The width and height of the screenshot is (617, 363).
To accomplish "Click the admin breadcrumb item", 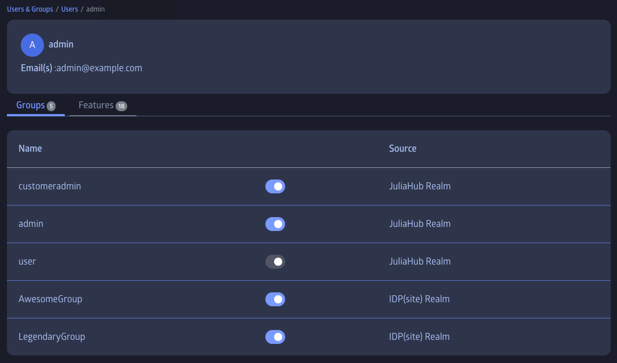I will (x=95, y=9).
